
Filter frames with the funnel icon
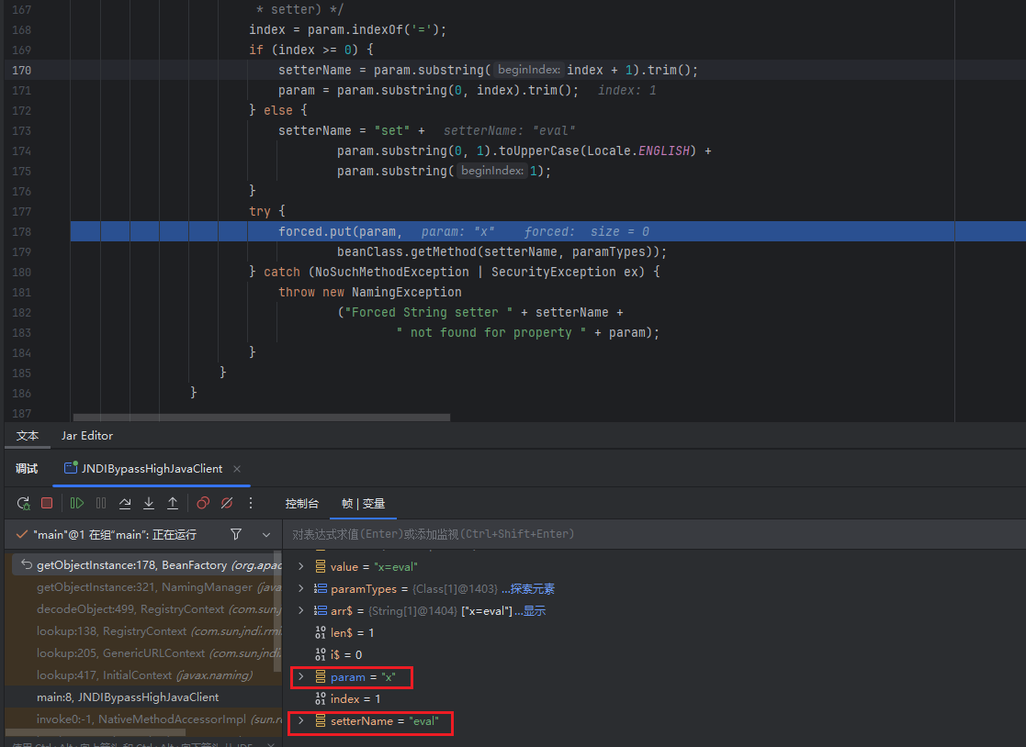[236, 535]
